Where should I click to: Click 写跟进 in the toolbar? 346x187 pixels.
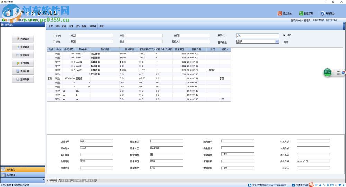[x=93, y=26]
